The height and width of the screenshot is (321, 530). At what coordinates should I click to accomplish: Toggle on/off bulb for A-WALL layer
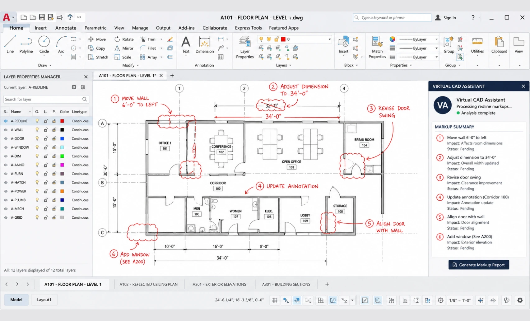click(37, 130)
